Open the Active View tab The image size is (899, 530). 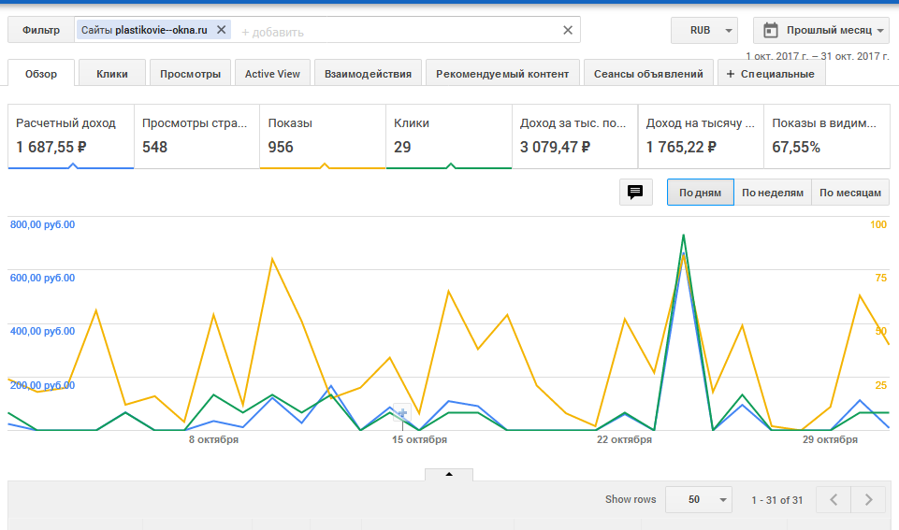pos(272,74)
